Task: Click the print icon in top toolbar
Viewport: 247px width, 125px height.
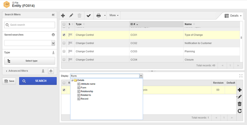Action: 99,15
